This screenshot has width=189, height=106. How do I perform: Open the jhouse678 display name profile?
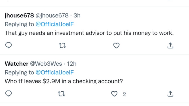pyautogui.click(x=19, y=16)
